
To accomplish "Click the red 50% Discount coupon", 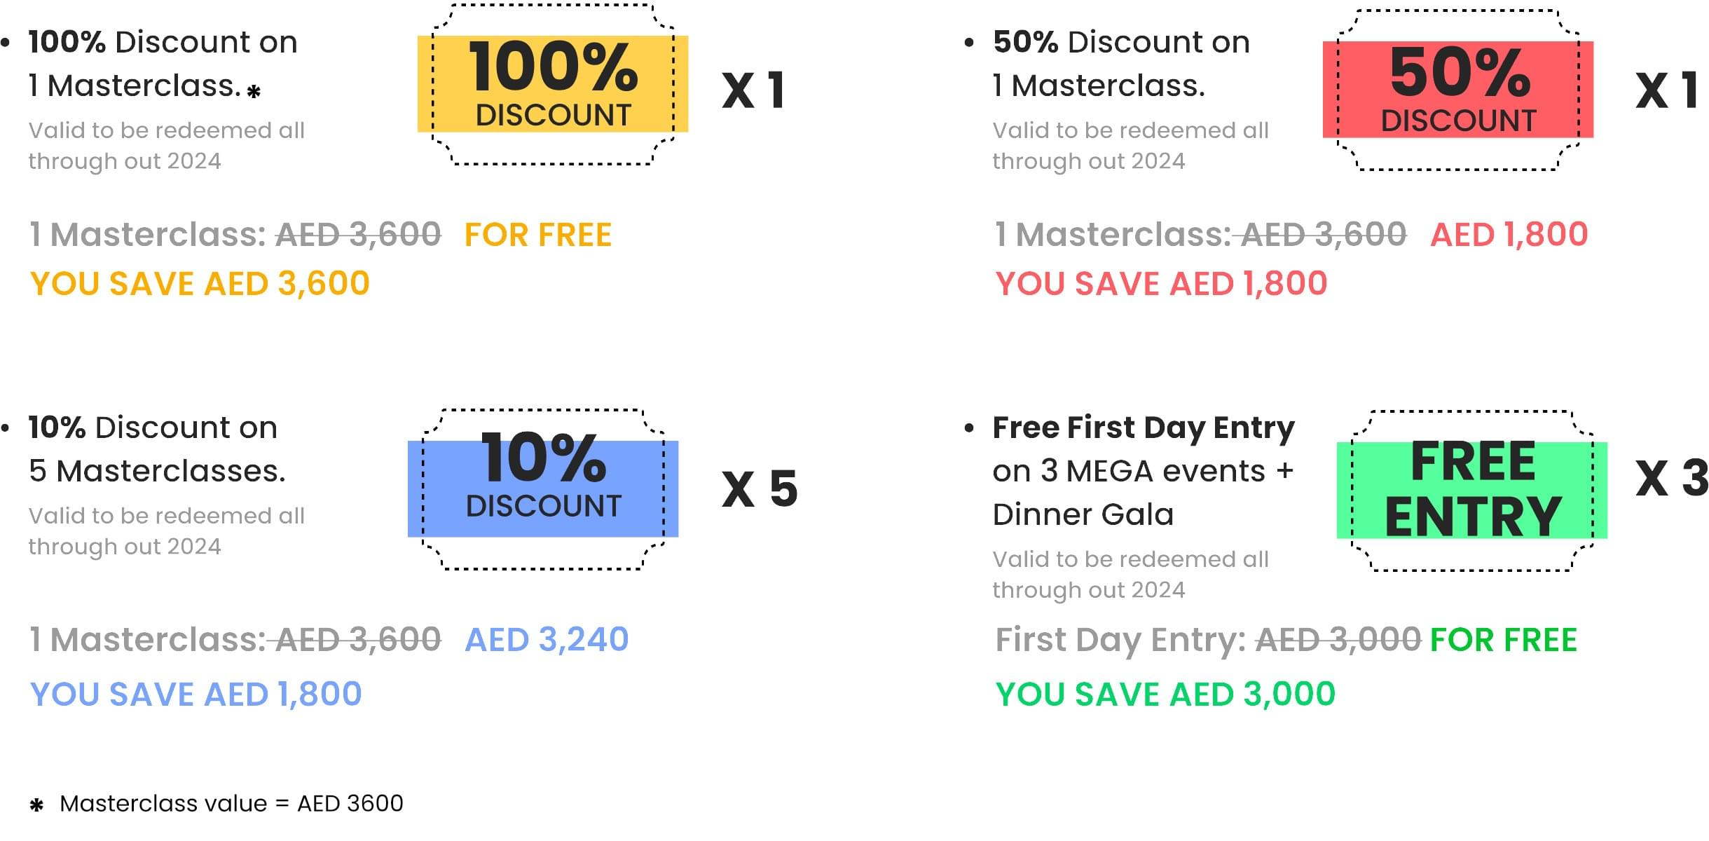I will coord(1457,90).
